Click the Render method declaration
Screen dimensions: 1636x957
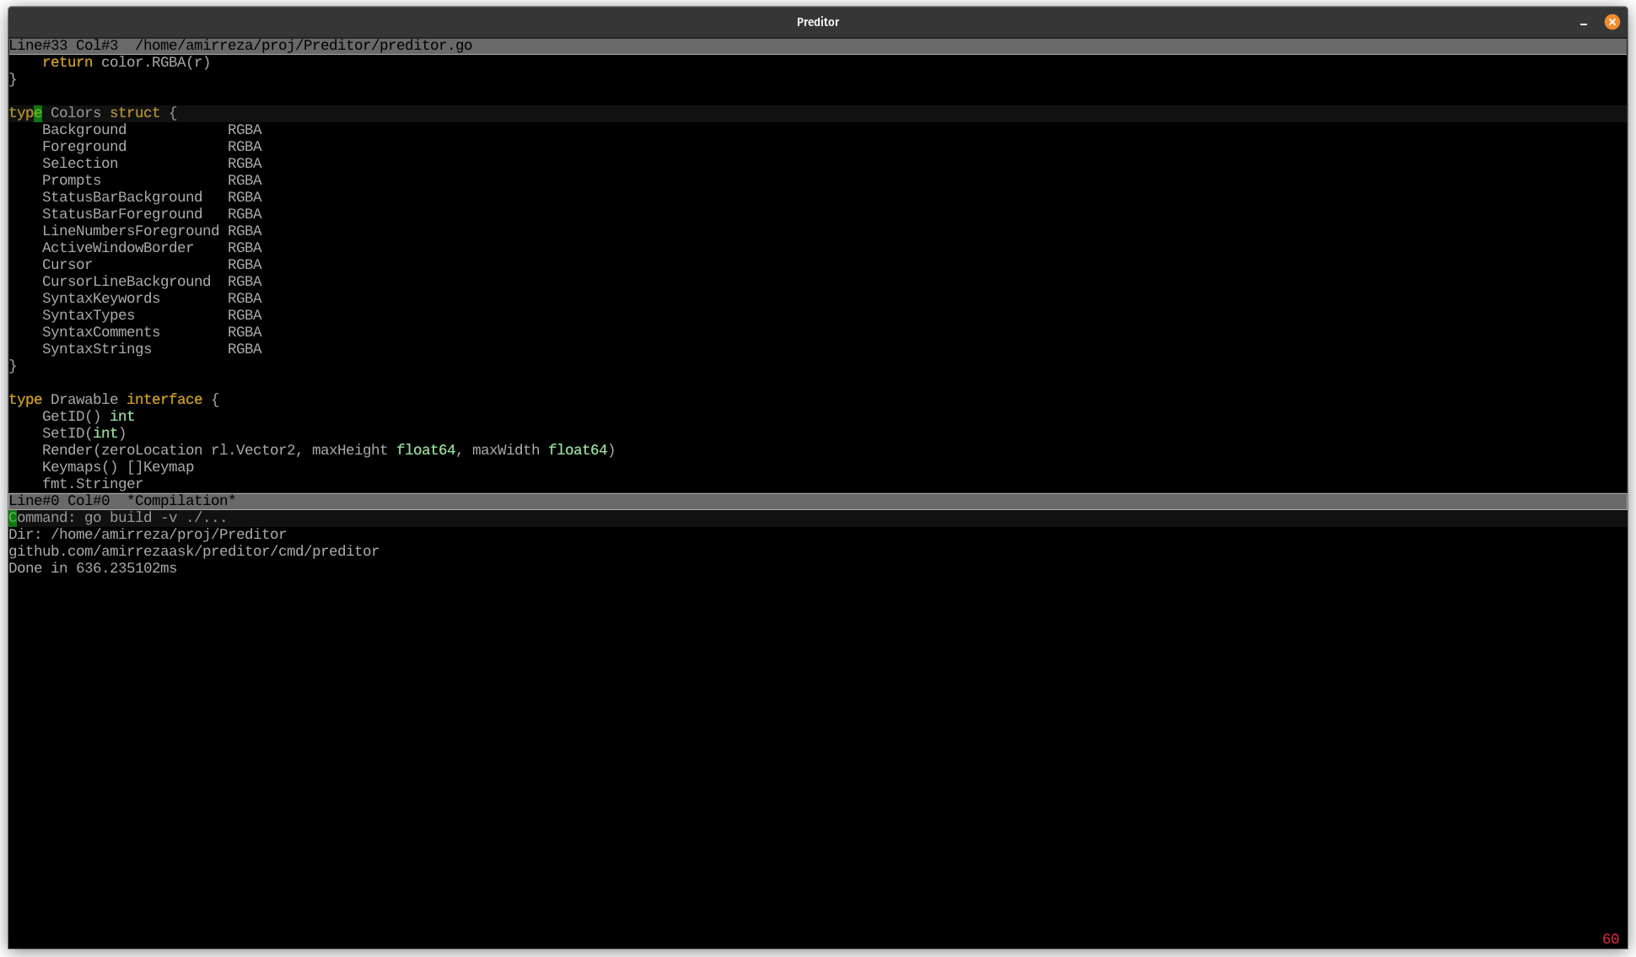(67, 450)
